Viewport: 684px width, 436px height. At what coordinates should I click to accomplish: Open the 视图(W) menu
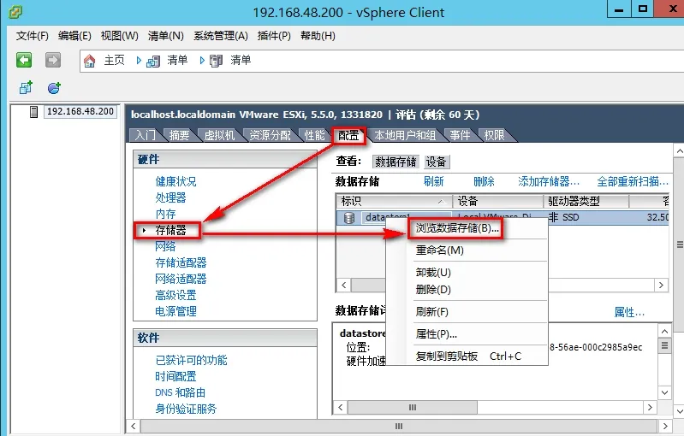120,36
